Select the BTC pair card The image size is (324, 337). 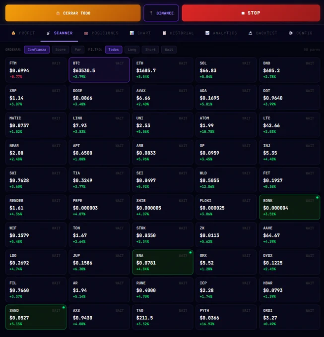(x=99, y=70)
